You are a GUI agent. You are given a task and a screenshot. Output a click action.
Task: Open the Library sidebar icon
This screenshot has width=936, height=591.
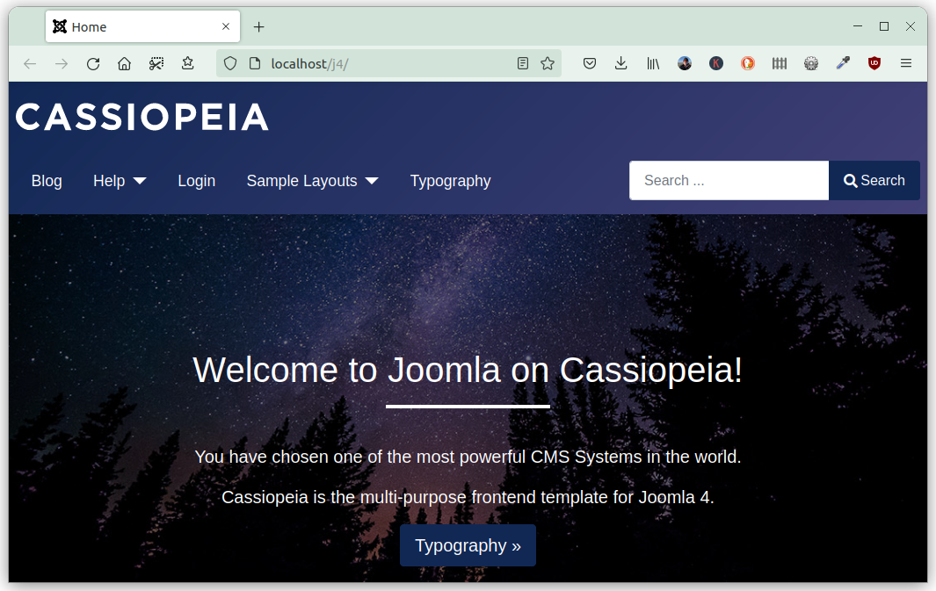tap(653, 62)
